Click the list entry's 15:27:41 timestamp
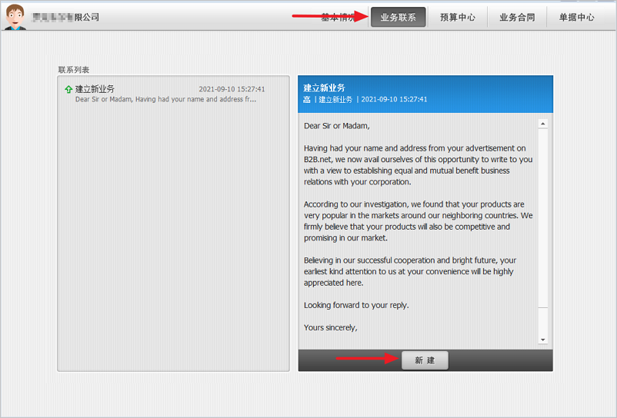The width and height of the screenshot is (617, 418). (x=232, y=89)
